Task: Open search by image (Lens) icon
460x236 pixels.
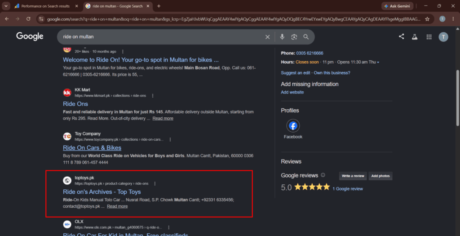Action: (294, 37)
